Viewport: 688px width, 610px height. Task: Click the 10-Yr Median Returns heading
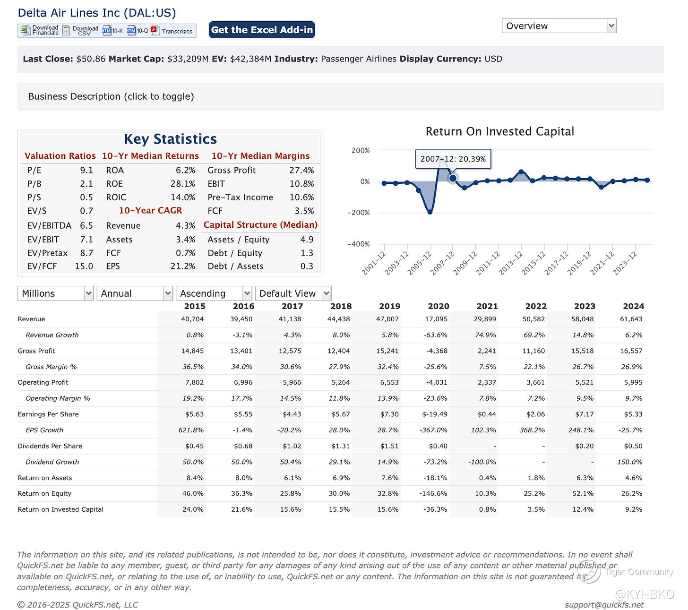(150, 156)
